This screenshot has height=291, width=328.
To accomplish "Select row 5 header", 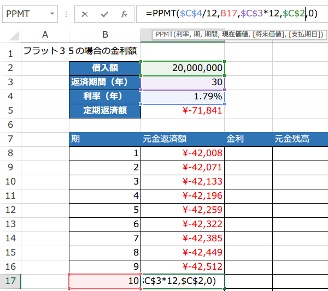I will (10, 111).
